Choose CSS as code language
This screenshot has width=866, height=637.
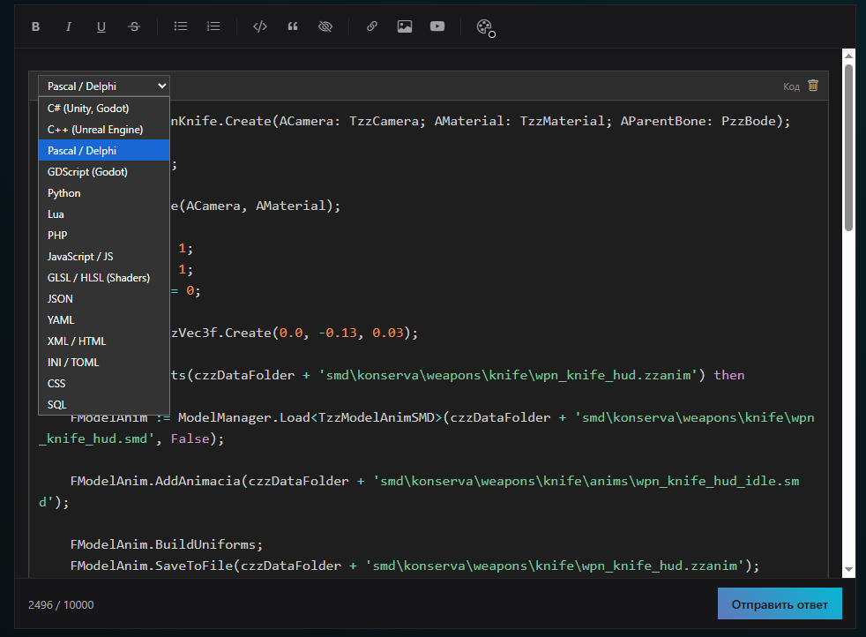104,384
